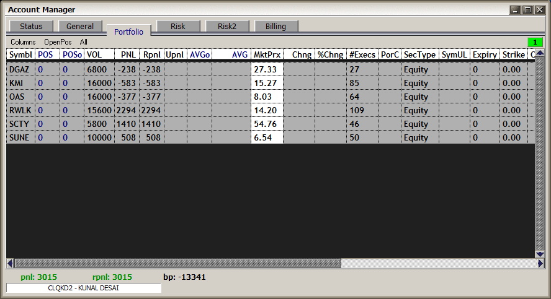Viewport: 551px width, 299px height.
Task: Click the vertical scrollbar down arrow
Action: point(540,254)
